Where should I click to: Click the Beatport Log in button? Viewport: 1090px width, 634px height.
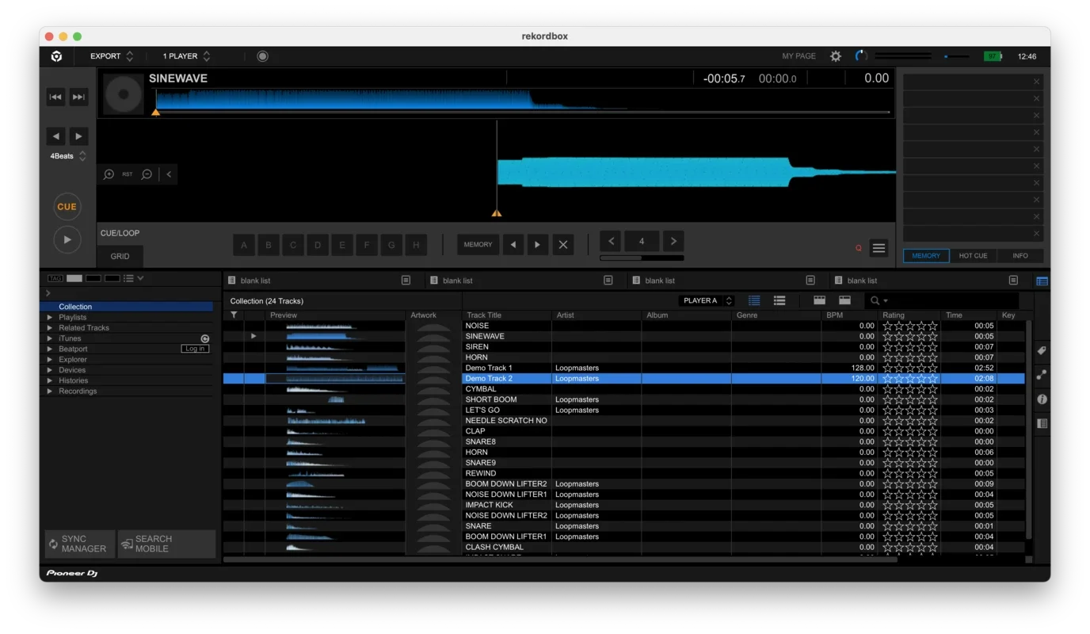pyautogui.click(x=195, y=349)
